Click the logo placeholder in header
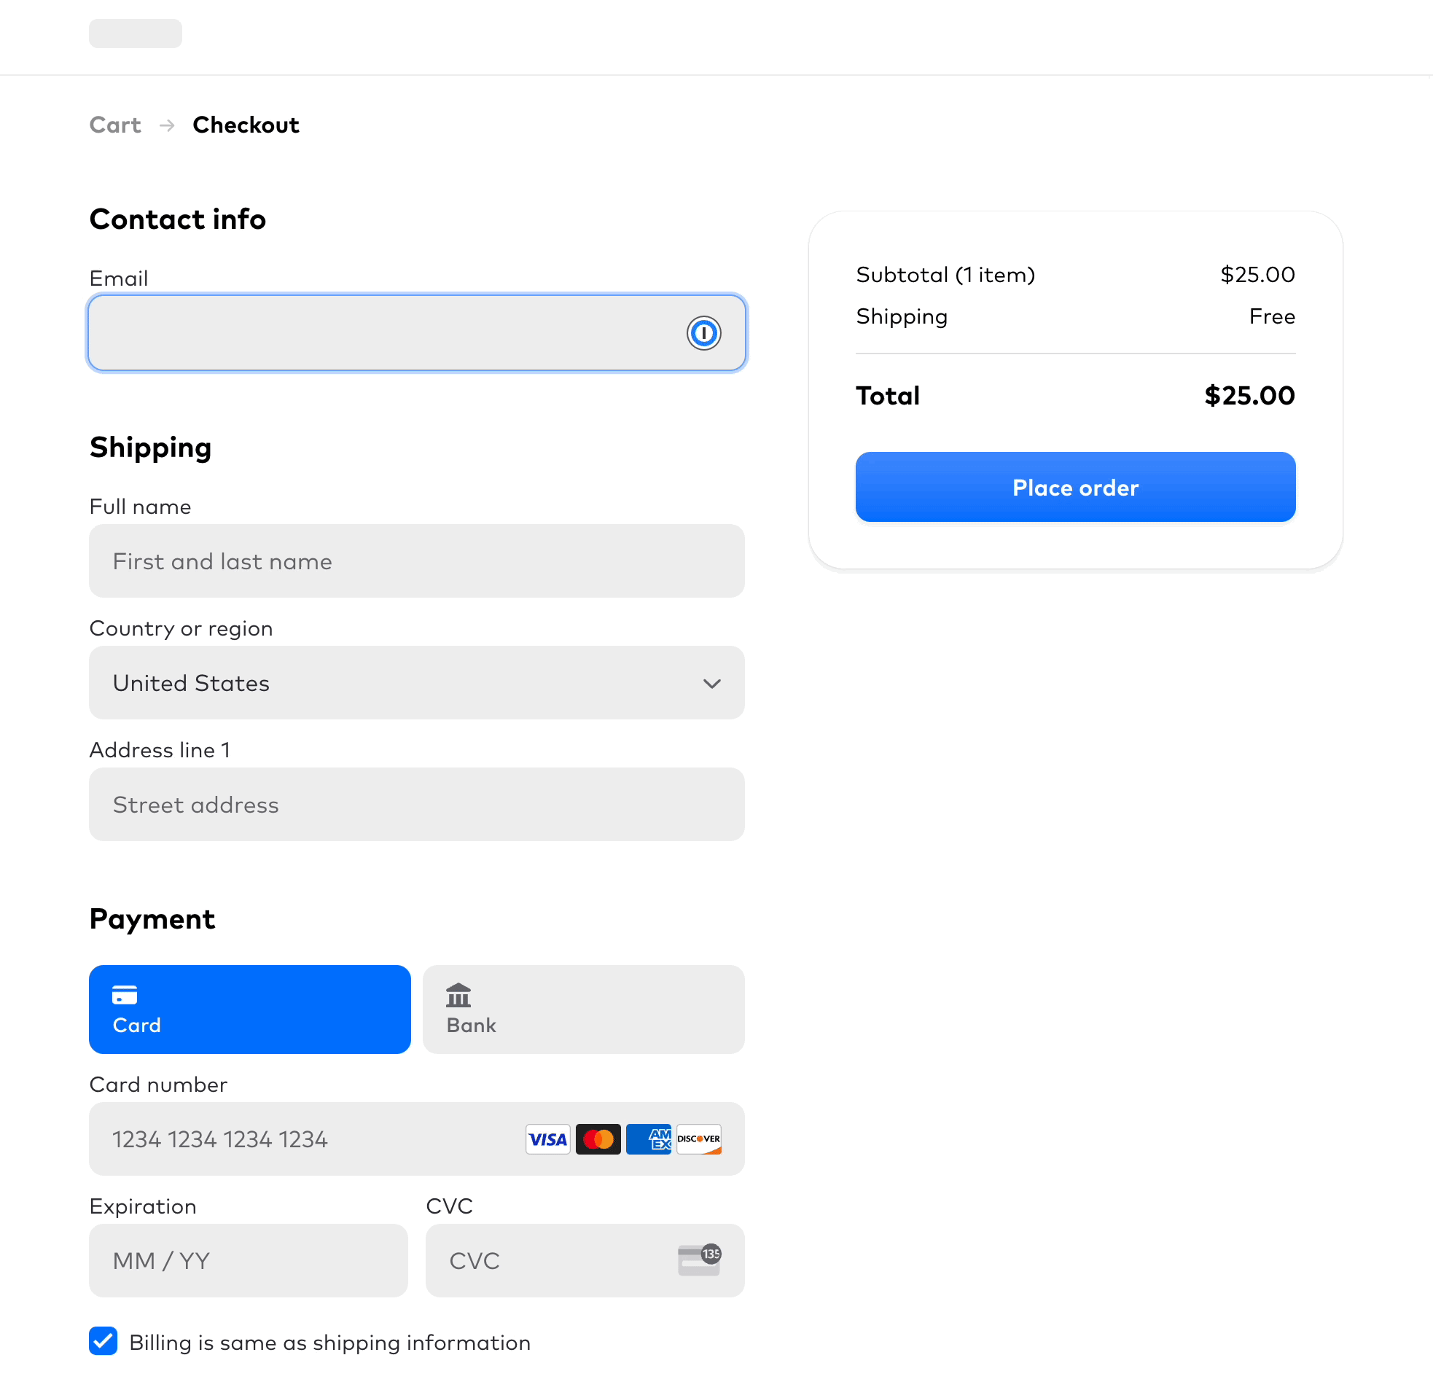The height and width of the screenshot is (1398, 1433). pos(135,34)
